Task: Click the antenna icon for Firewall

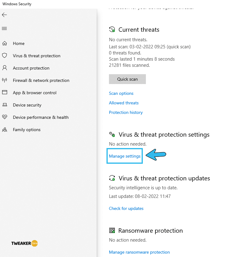Action: point(5,80)
